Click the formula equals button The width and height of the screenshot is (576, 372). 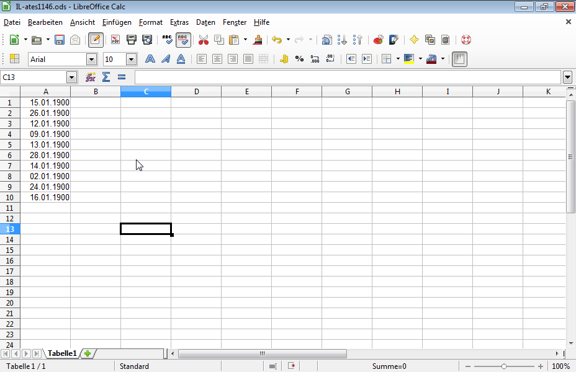[122, 77]
